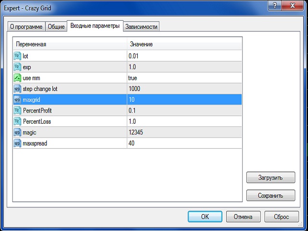Select the lot variable name
Viewport: 308px width, 231px height.
(26, 56)
